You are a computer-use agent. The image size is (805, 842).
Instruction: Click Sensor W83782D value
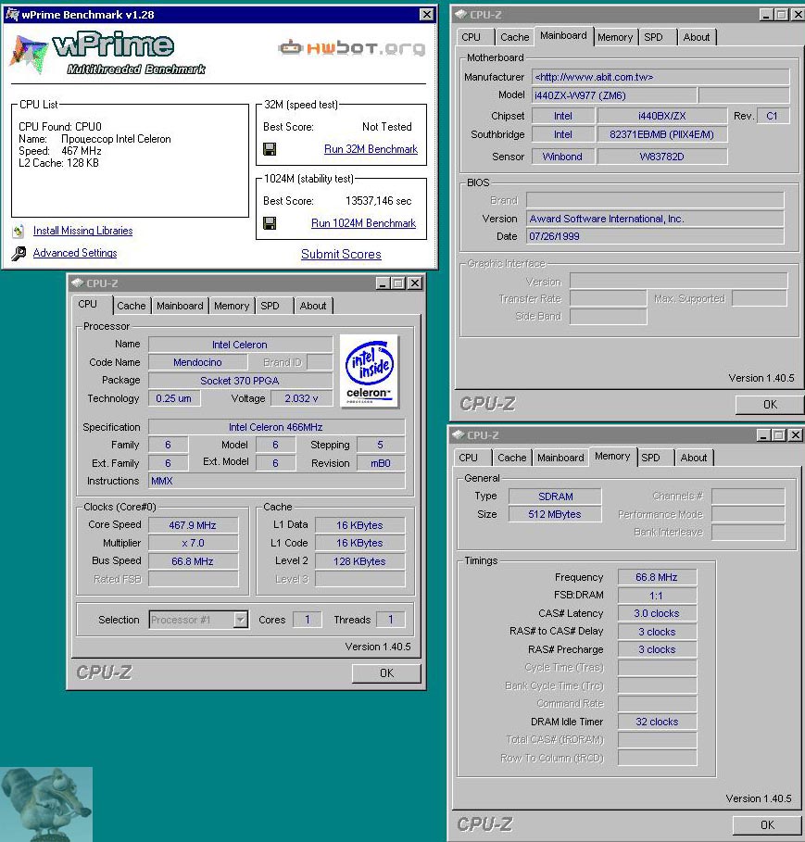click(x=661, y=157)
